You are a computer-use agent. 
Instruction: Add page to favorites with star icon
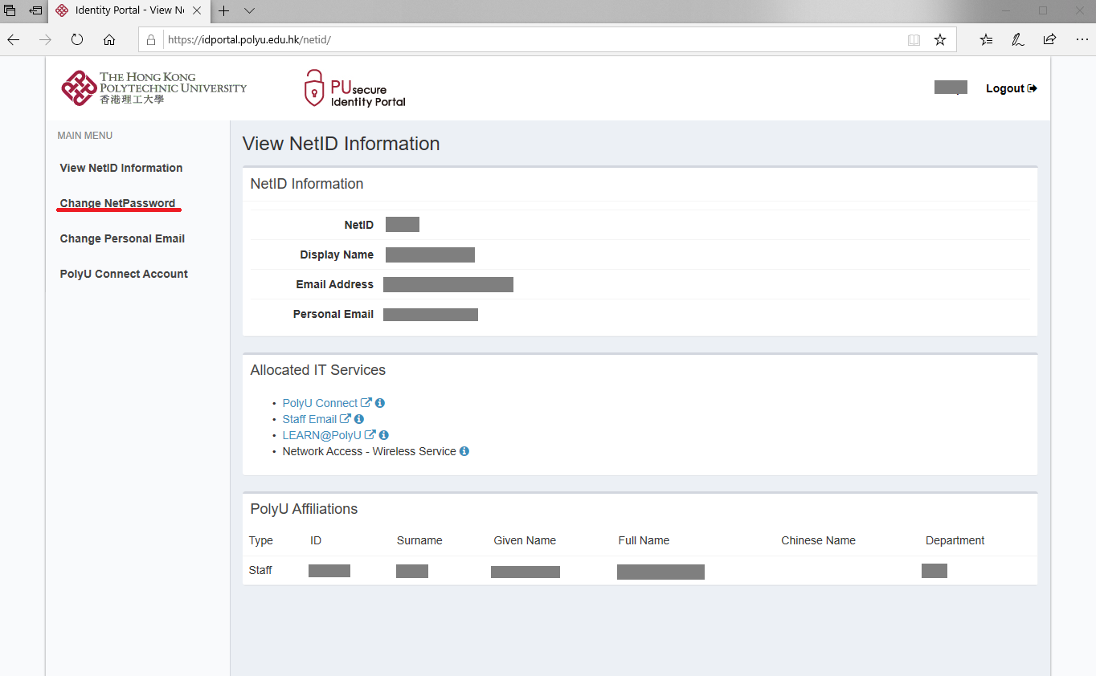(x=939, y=39)
